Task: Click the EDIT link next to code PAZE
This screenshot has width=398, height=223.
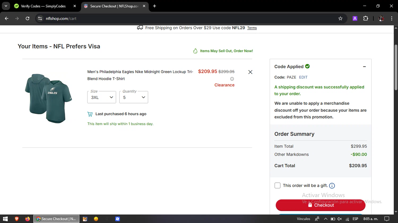Action: (303, 77)
